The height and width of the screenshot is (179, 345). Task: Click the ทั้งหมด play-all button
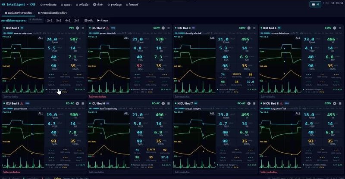103,20
